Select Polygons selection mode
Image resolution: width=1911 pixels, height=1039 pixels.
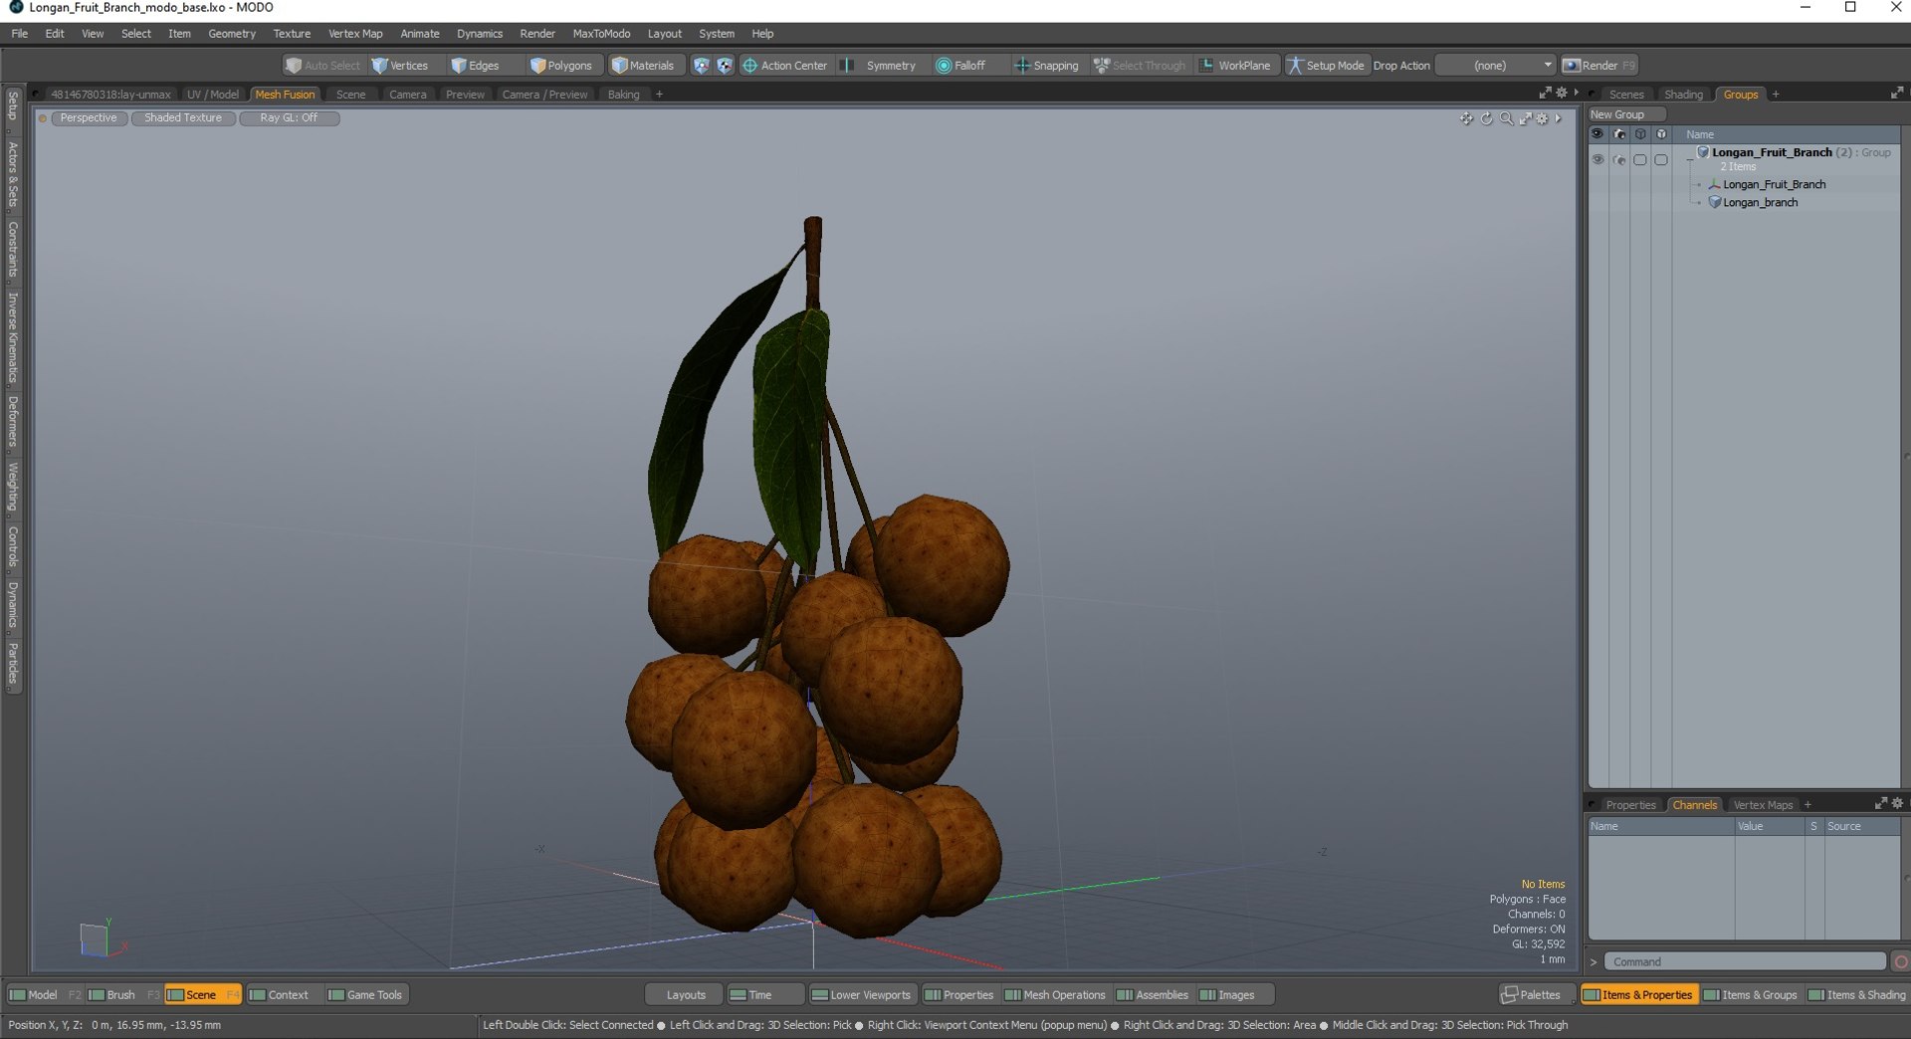[x=561, y=66]
